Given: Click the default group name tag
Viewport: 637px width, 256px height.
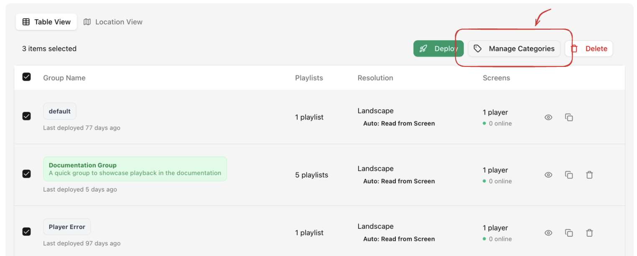Looking at the screenshot, I should click(60, 111).
